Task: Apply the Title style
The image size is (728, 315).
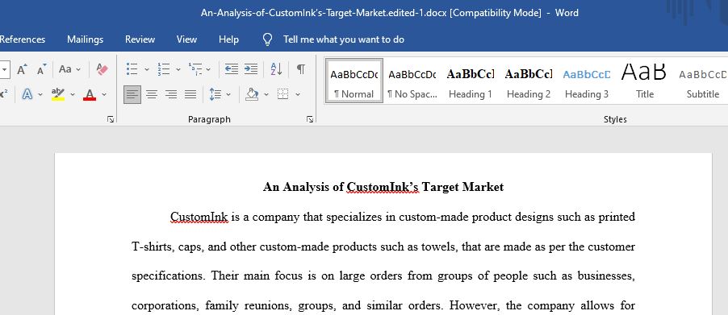Action: click(x=644, y=81)
